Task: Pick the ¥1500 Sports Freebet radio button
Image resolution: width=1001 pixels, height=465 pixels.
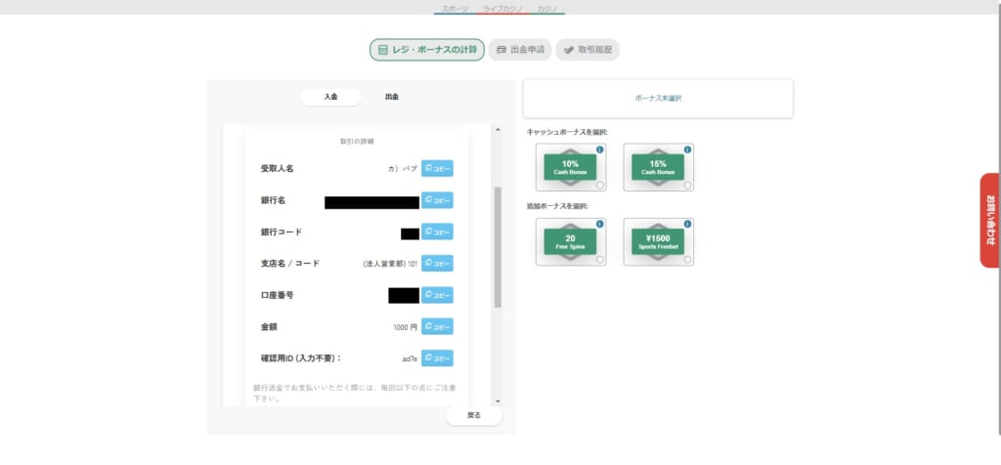Action: coord(687,260)
